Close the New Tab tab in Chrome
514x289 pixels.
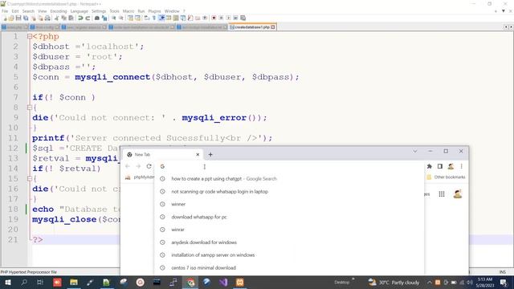pos(198,154)
